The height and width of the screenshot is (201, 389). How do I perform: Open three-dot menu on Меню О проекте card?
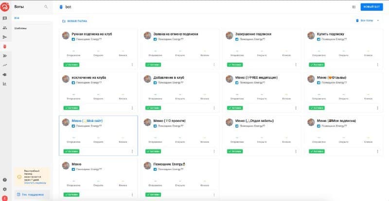pyautogui.click(x=214, y=151)
